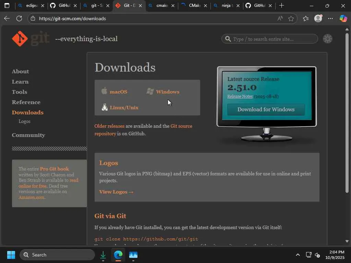Click the Windows flag icon in downloads box
351x263 pixels.
point(150,91)
